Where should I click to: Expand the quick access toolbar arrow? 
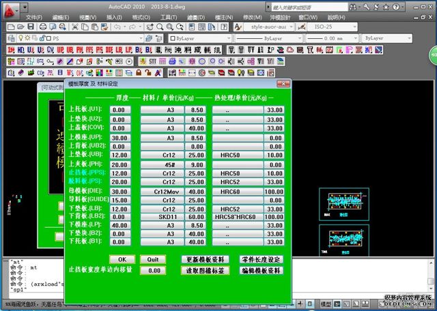25,8
